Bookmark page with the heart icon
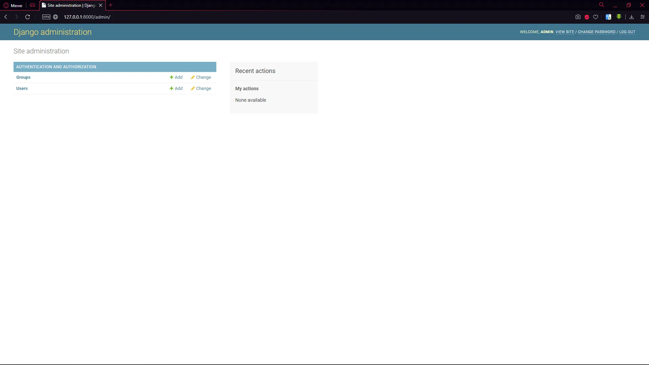This screenshot has width=649, height=365. (596, 17)
